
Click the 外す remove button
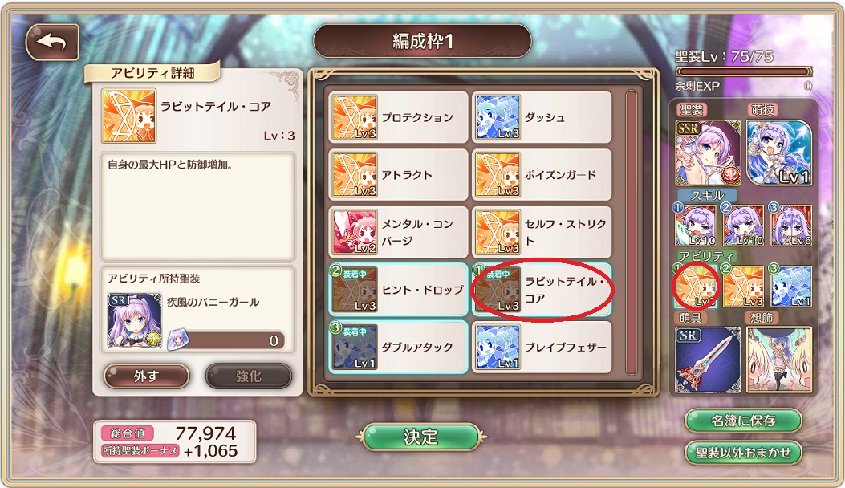[146, 376]
